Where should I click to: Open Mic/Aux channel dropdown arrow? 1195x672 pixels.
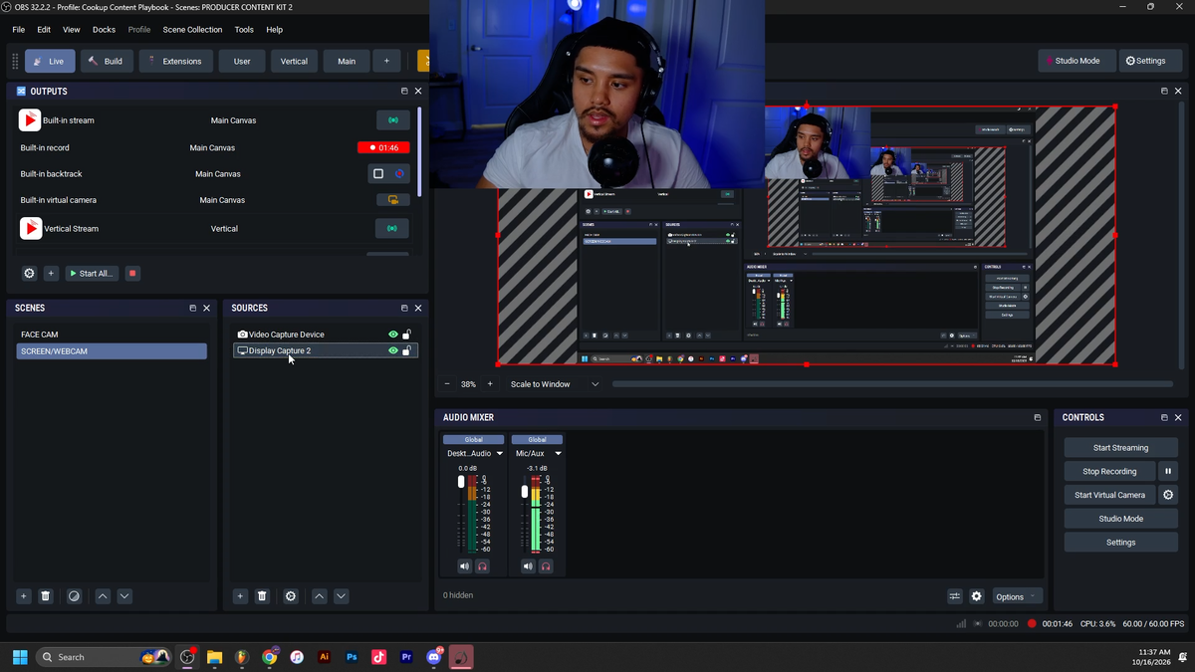click(558, 454)
